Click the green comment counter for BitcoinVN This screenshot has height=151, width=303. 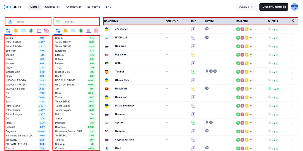click(238, 89)
